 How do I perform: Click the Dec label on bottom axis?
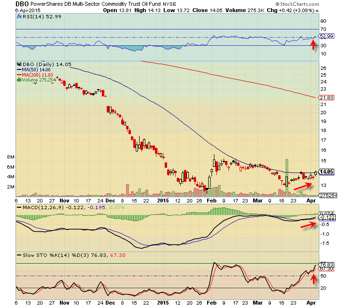(110, 303)
